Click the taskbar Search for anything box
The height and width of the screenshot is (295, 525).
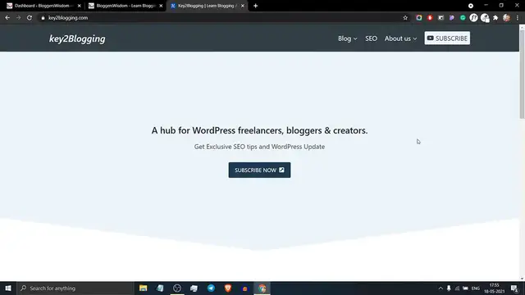75,288
